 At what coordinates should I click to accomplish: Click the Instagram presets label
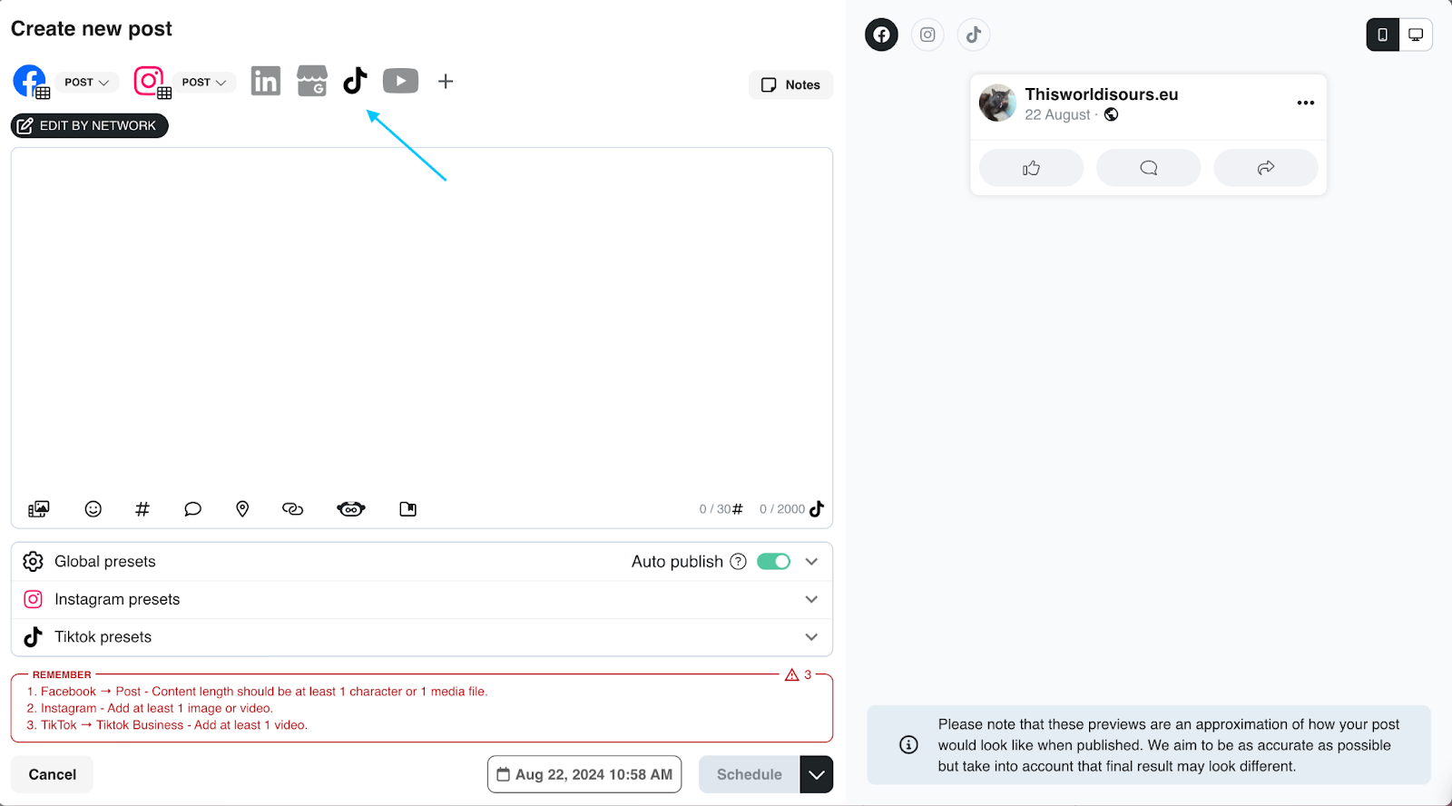click(117, 599)
